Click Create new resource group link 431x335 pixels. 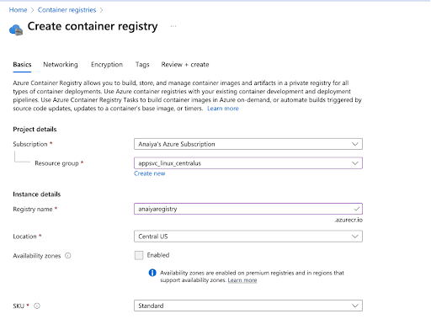tap(150, 173)
